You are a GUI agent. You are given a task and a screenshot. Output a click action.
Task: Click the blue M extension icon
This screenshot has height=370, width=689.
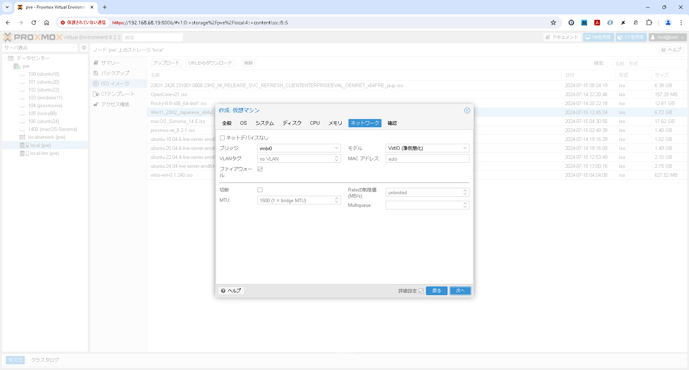pyautogui.click(x=584, y=23)
